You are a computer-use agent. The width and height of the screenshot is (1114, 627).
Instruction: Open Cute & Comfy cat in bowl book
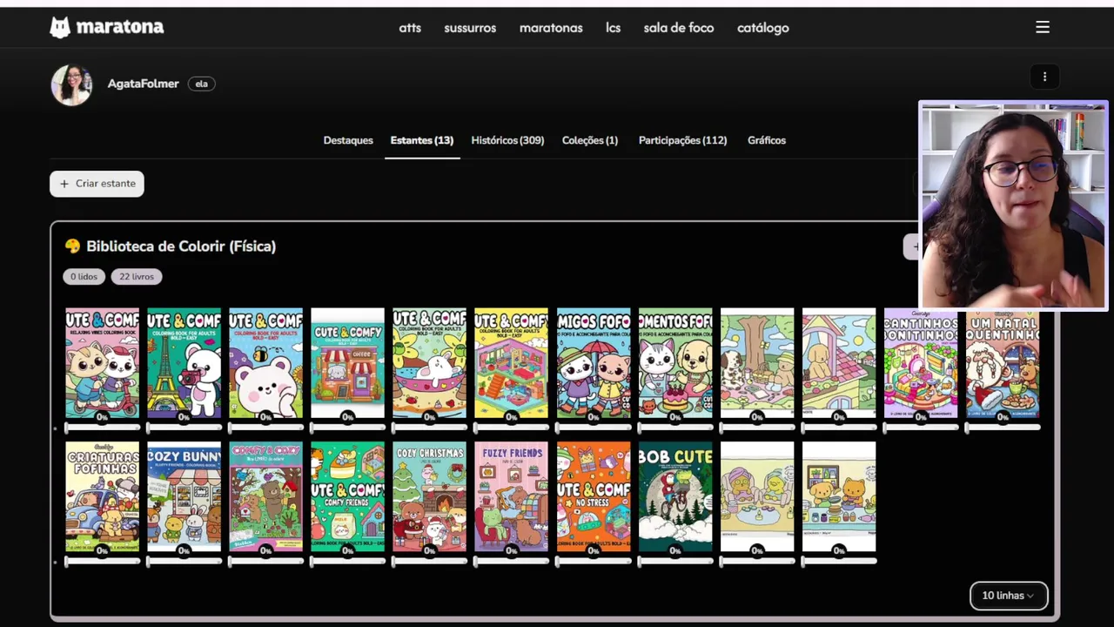[x=429, y=363]
